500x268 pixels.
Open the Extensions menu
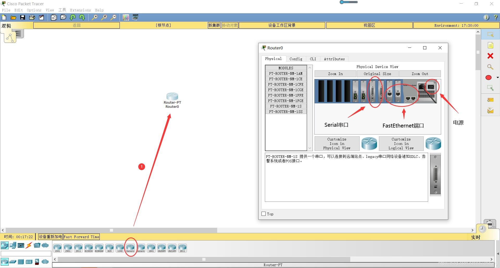tap(80, 10)
